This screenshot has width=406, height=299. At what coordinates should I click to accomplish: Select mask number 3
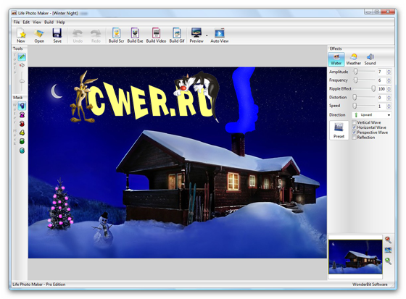[22, 124]
